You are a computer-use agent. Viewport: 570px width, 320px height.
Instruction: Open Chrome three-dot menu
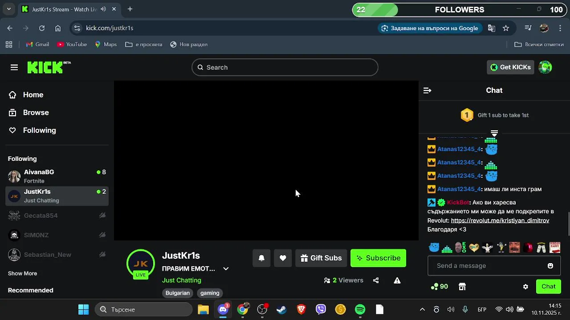560,28
